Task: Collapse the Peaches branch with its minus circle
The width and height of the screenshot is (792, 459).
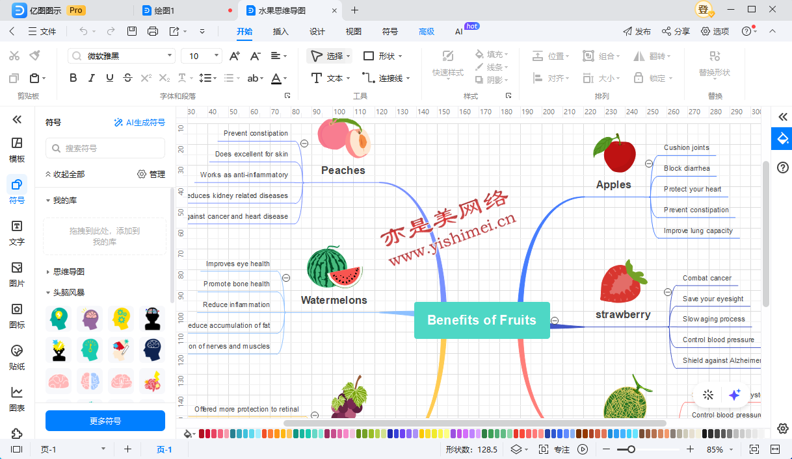Action: (304, 143)
